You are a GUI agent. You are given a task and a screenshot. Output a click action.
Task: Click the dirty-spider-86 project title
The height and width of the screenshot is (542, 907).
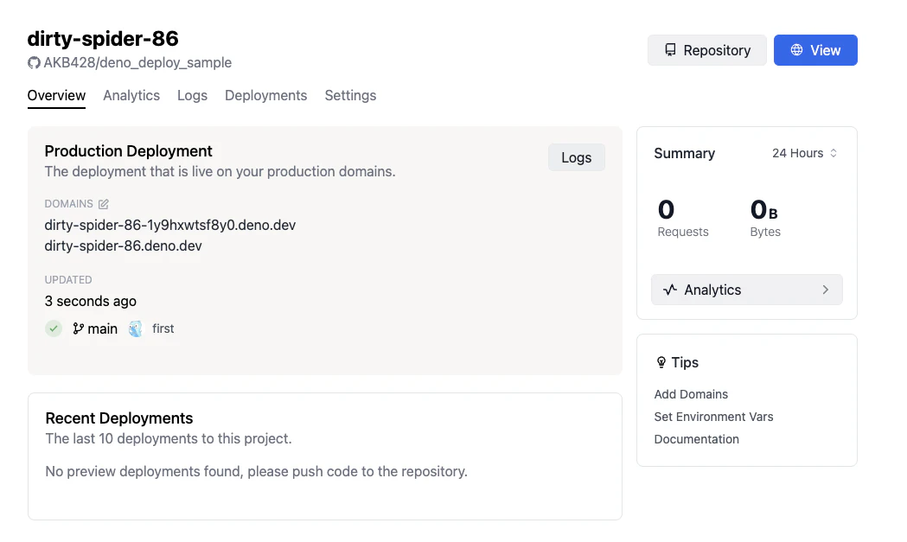[103, 39]
